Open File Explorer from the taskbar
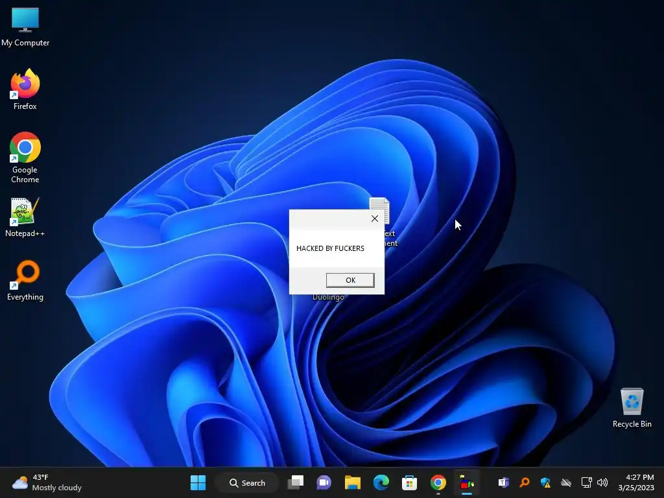This screenshot has height=498, width=664. coord(352,482)
